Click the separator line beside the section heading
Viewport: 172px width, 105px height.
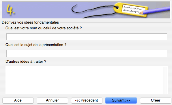[115, 23]
